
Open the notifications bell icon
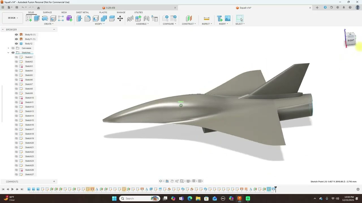pyautogui.click(x=344, y=8)
